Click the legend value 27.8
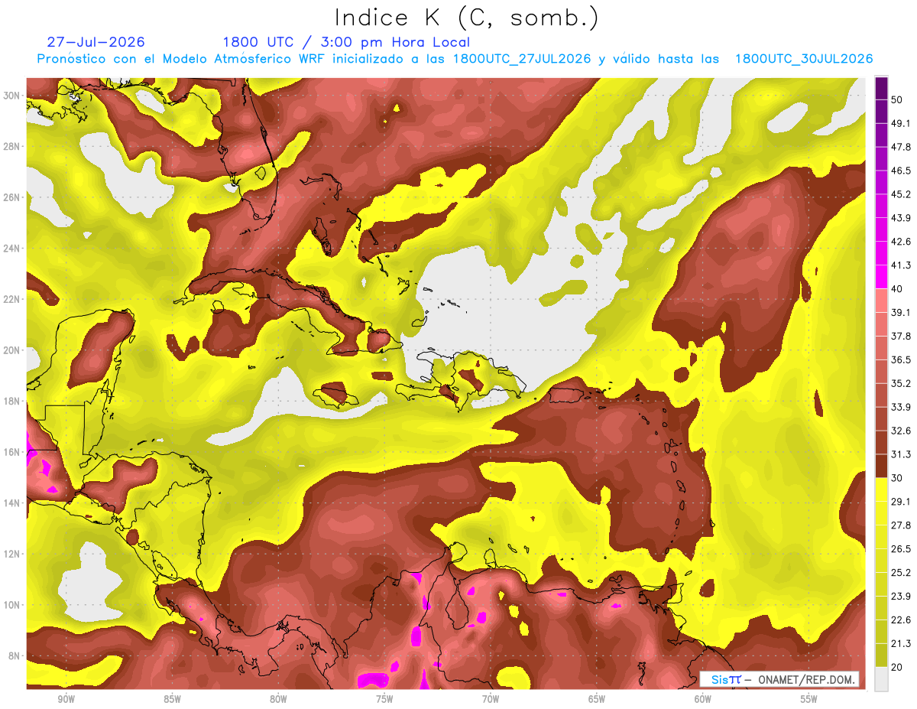 point(901,525)
